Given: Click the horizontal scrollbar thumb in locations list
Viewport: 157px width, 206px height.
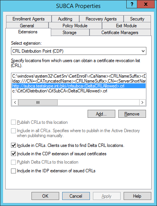Looking at the screenshot, I should (38, 102).
